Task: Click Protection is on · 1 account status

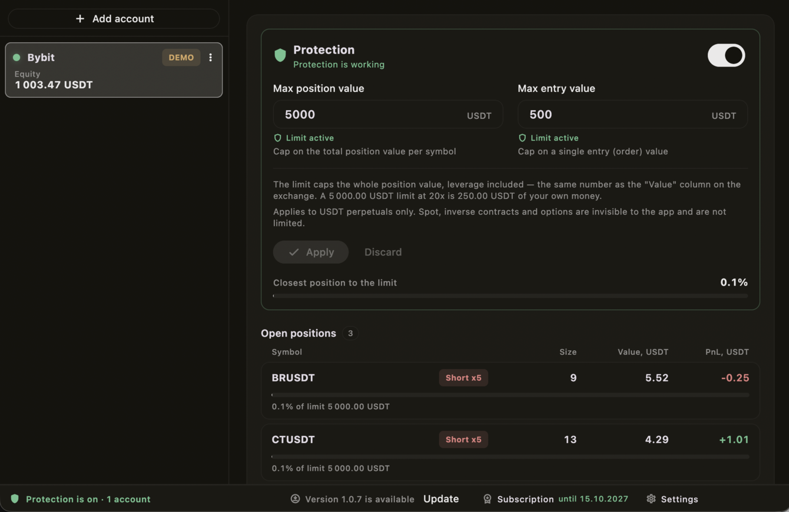Action: coord(88,499)
